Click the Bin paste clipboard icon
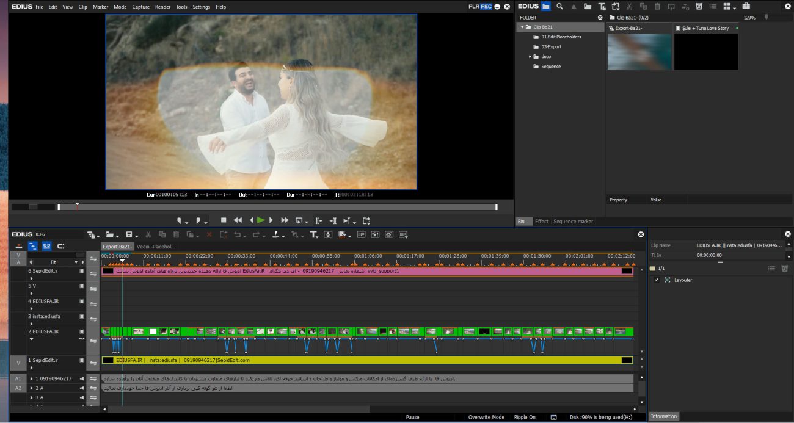The height and width of the screenshot is (423, 794). pyautogui.click(x=657, y=6)
